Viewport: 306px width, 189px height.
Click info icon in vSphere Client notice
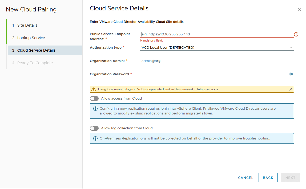pyautogui.click(x=95, y=109)
